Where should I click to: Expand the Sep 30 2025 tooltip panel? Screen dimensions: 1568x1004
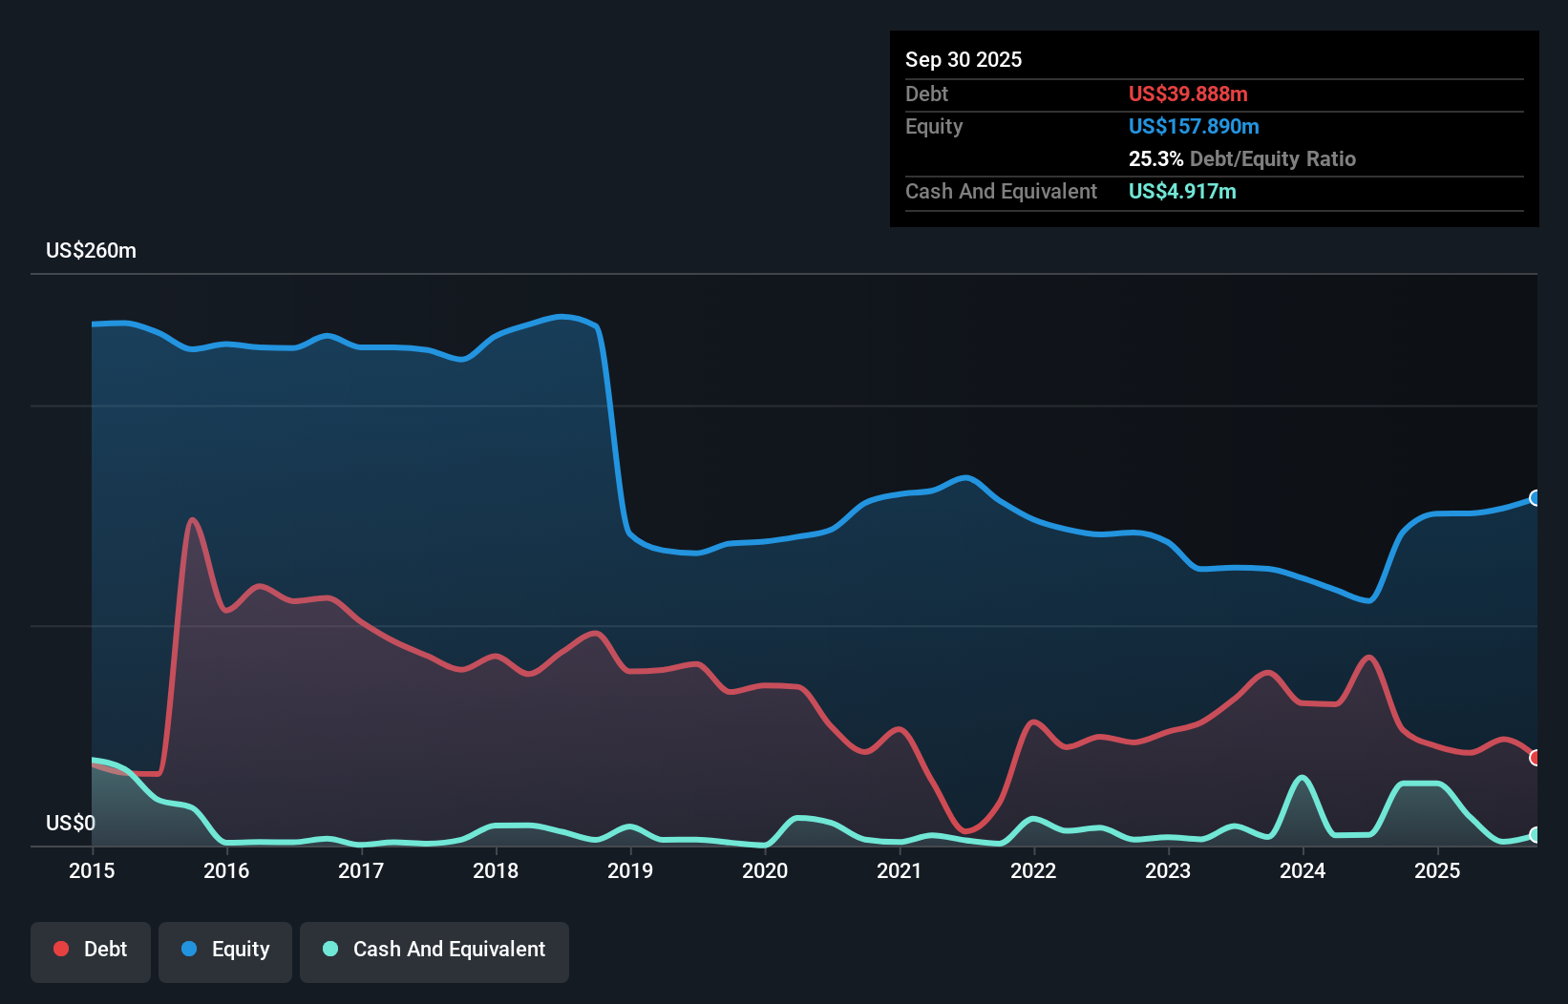(x=964, y=59)
